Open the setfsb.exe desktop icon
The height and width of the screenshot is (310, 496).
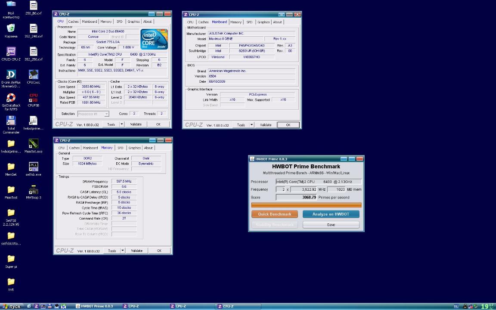pos(33,169)
